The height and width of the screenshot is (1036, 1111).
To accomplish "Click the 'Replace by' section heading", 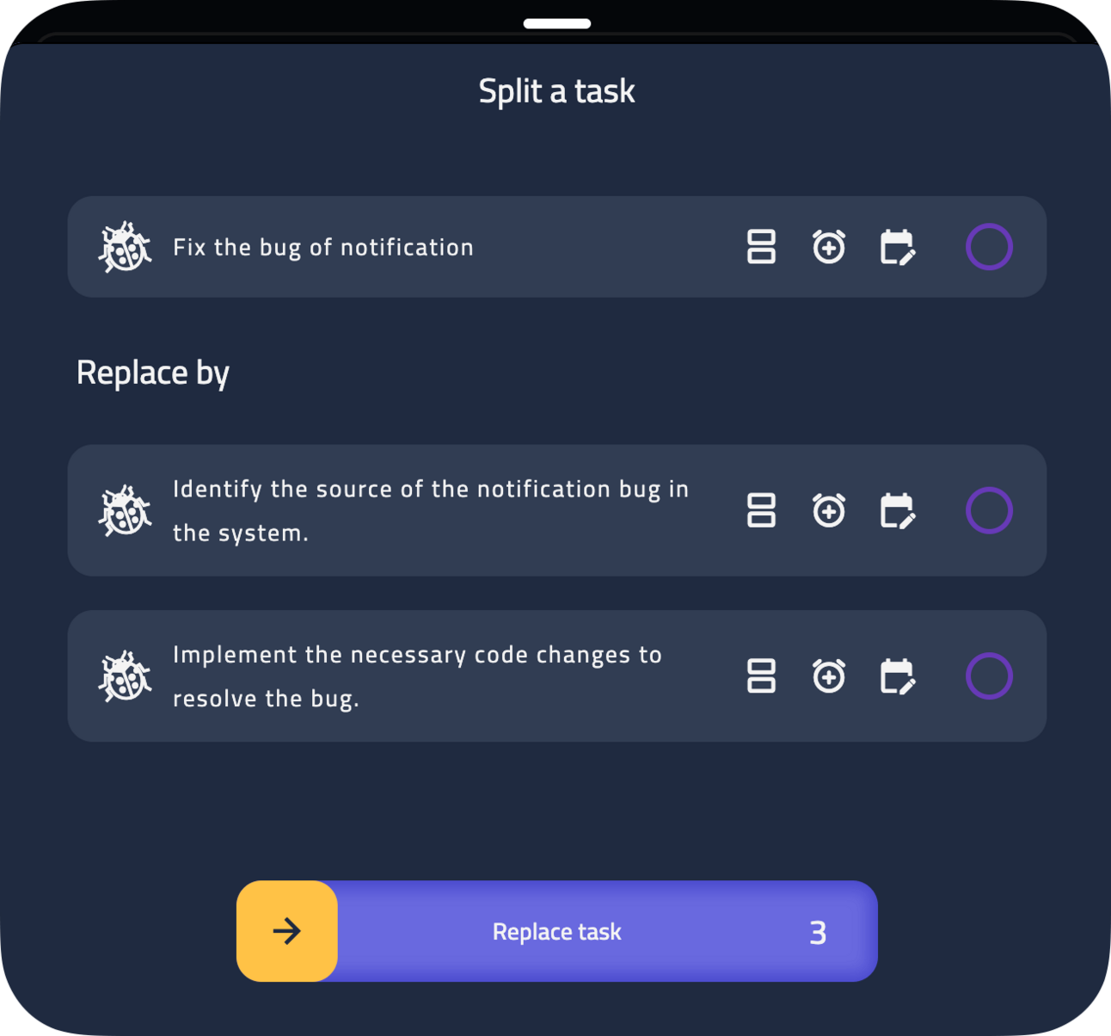I will [x=152, y=372].
